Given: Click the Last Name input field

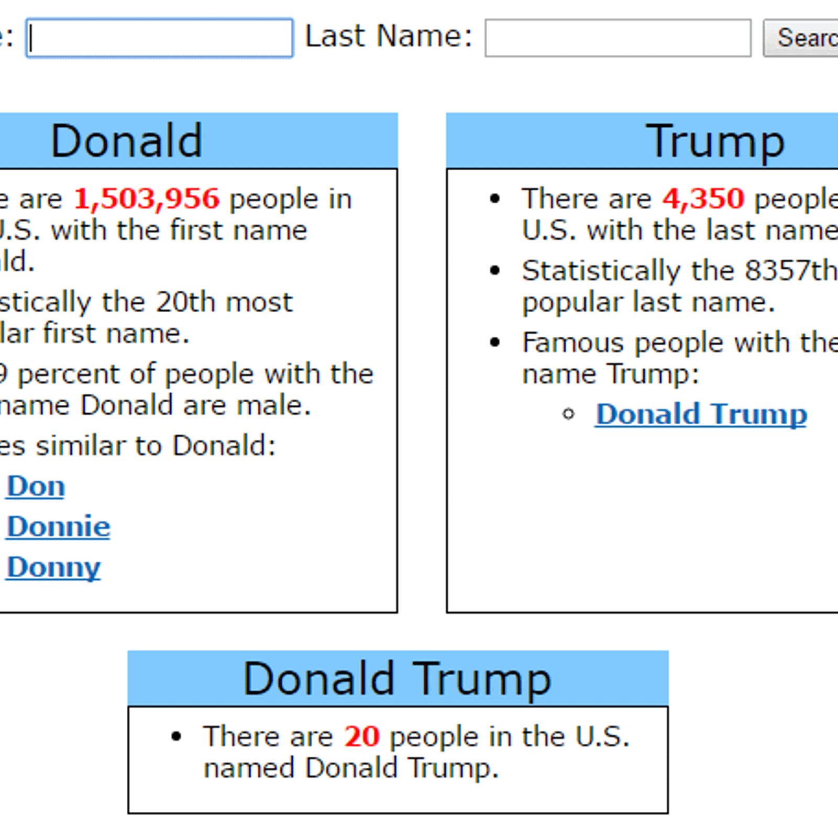Looking at the screenshot, I should (x=618, y=38).
